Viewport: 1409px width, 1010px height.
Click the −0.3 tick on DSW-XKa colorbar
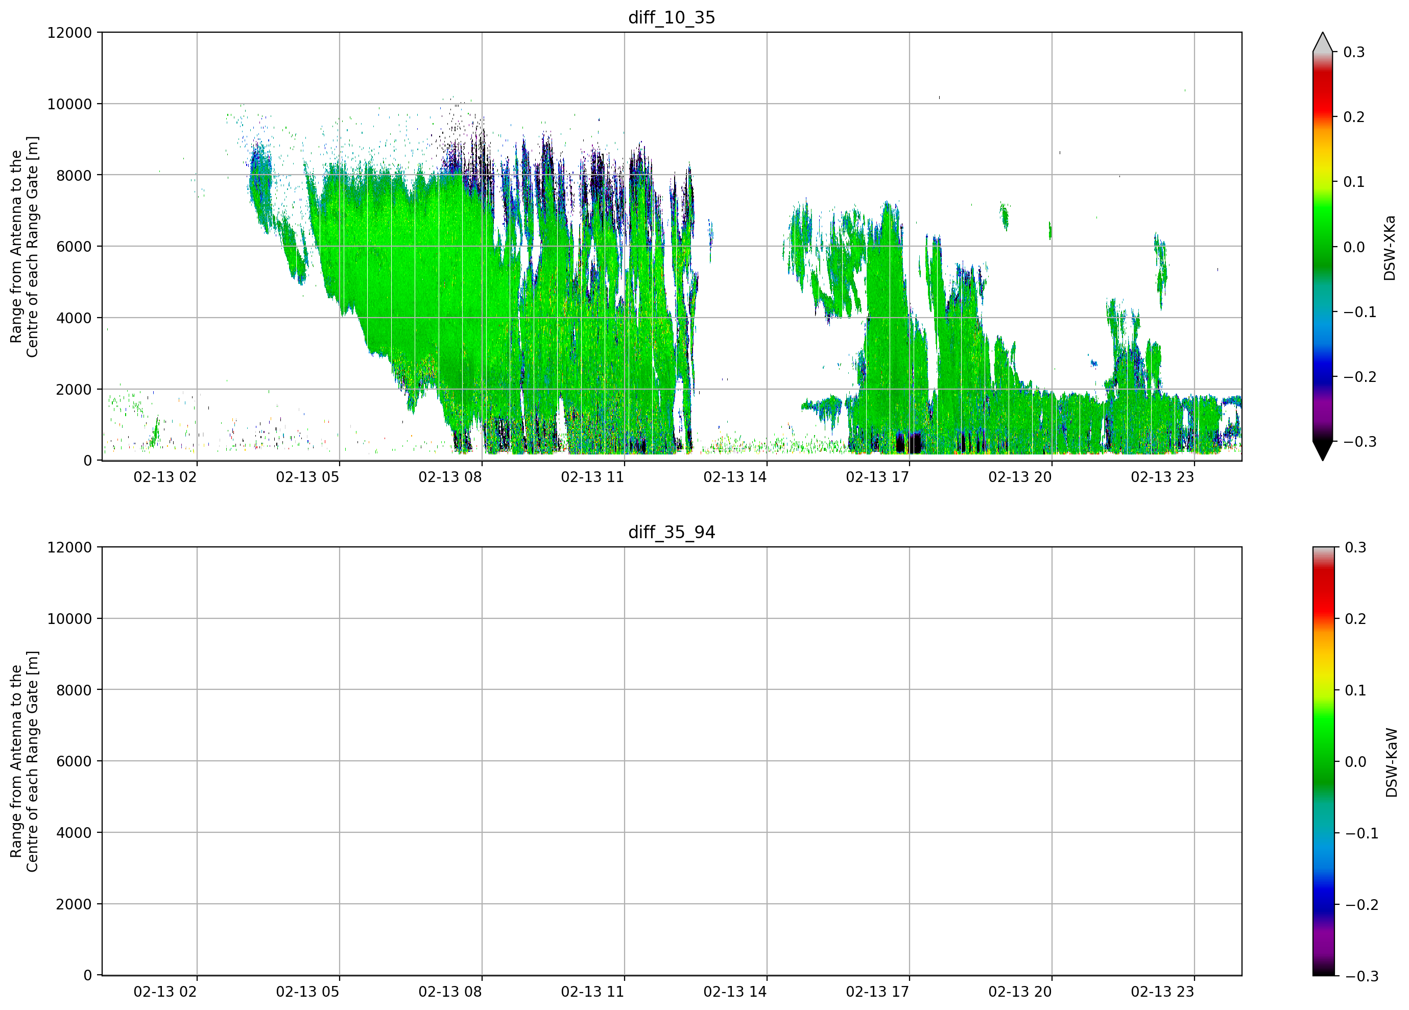coord(1360,442)
